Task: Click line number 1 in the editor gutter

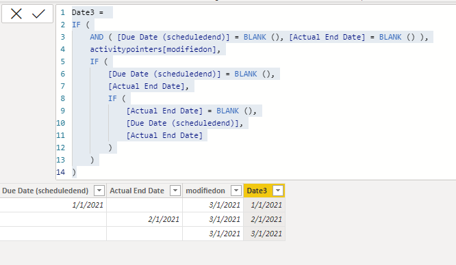Action: (x=62, y=12)
